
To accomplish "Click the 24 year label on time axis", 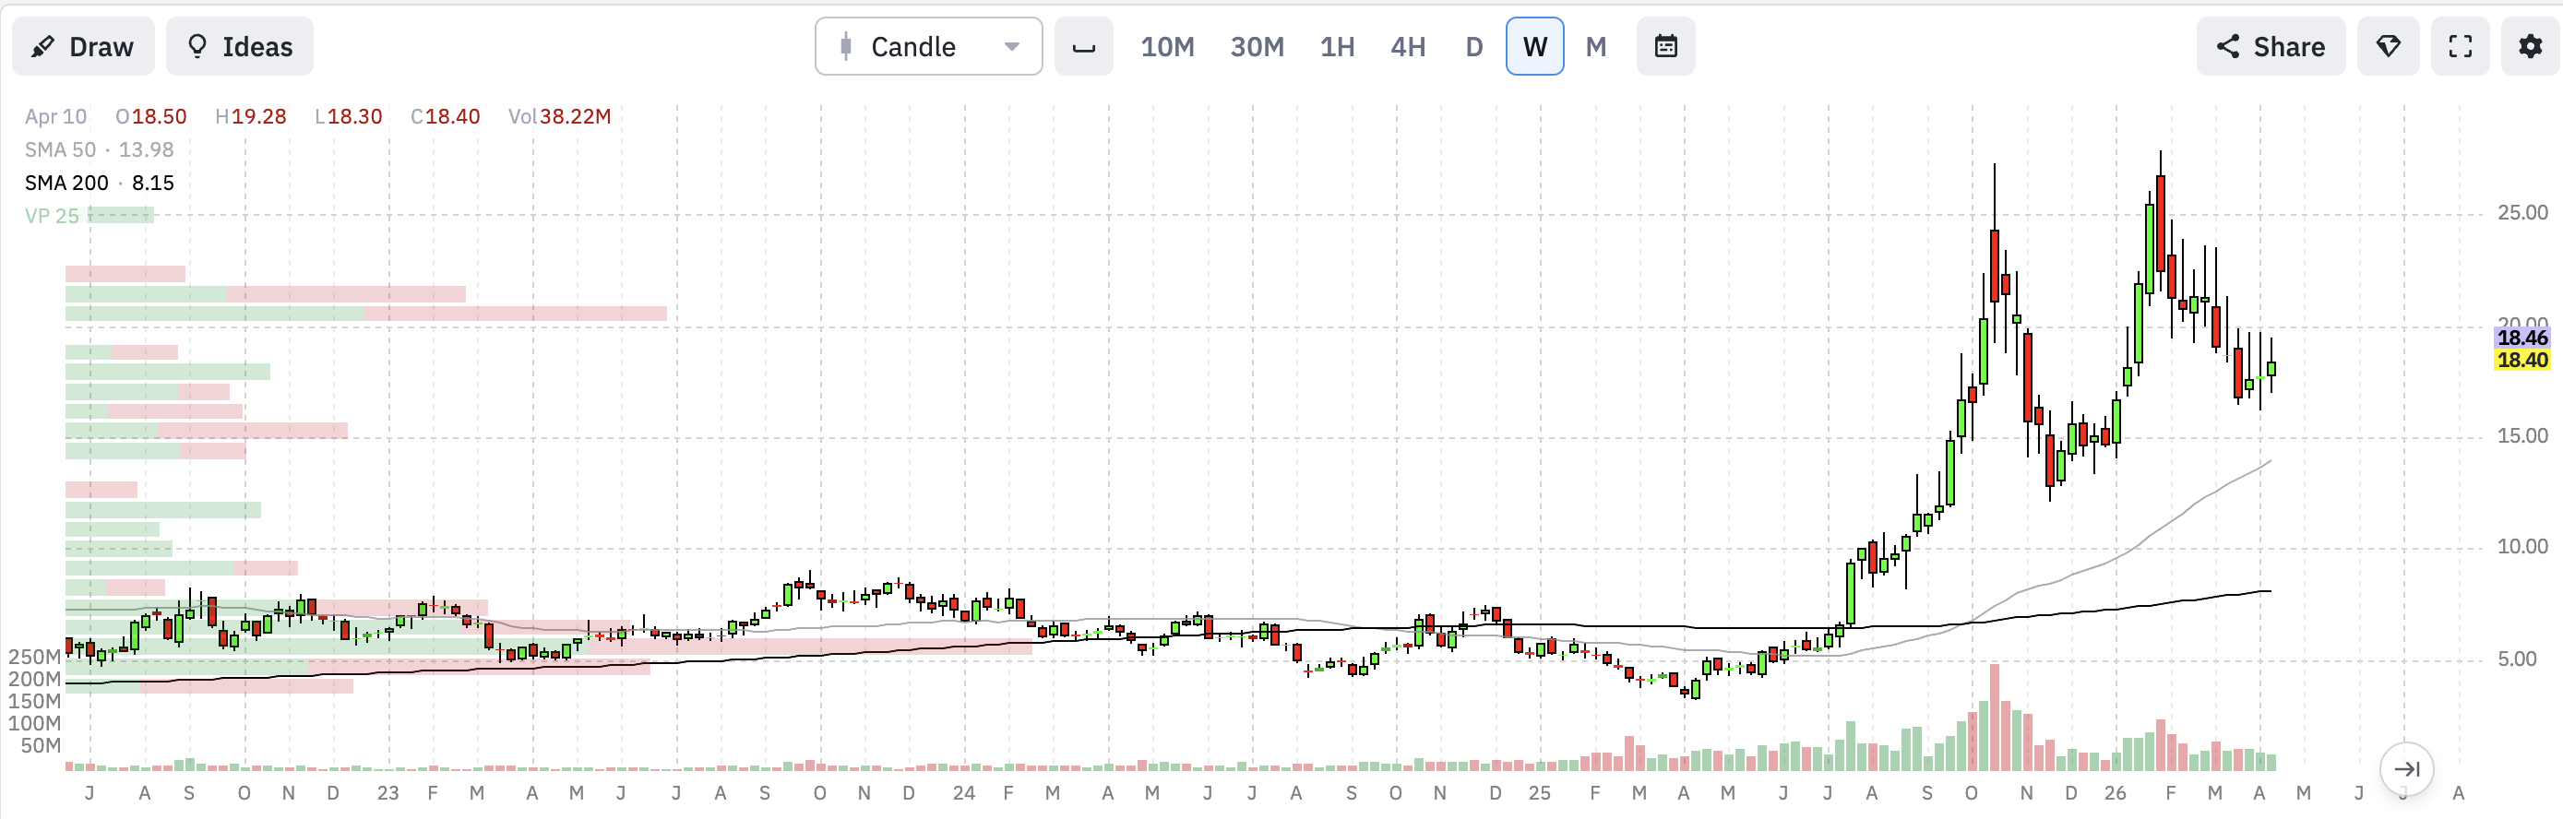I will pos(963,793).
